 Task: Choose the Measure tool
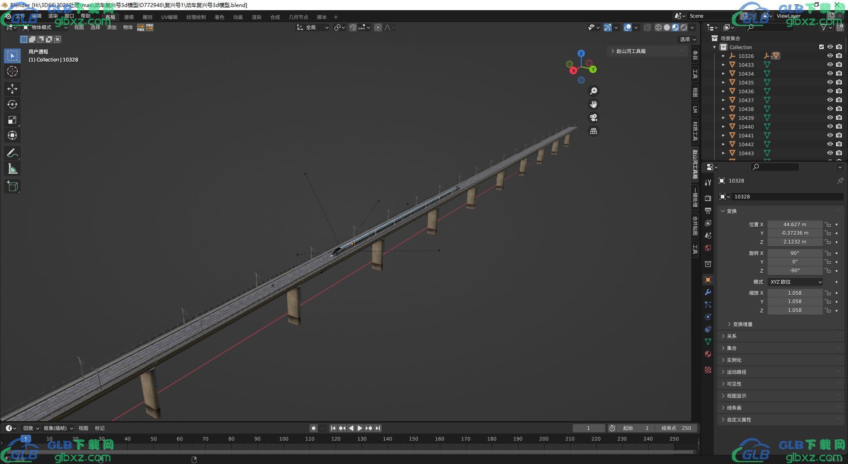12,169
